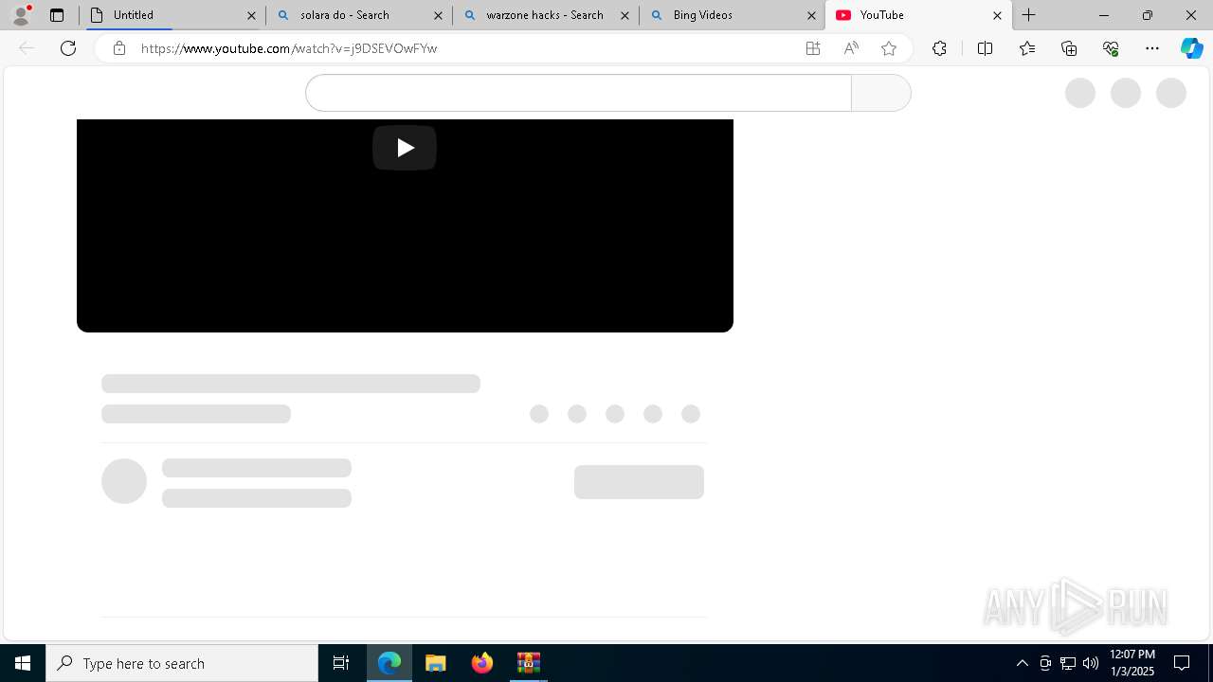
Task: View site information lock icon
Action: 118,48
